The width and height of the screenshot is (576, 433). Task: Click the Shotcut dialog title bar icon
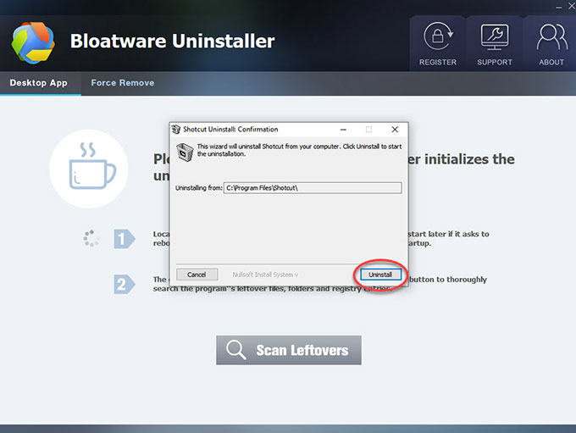176,130
